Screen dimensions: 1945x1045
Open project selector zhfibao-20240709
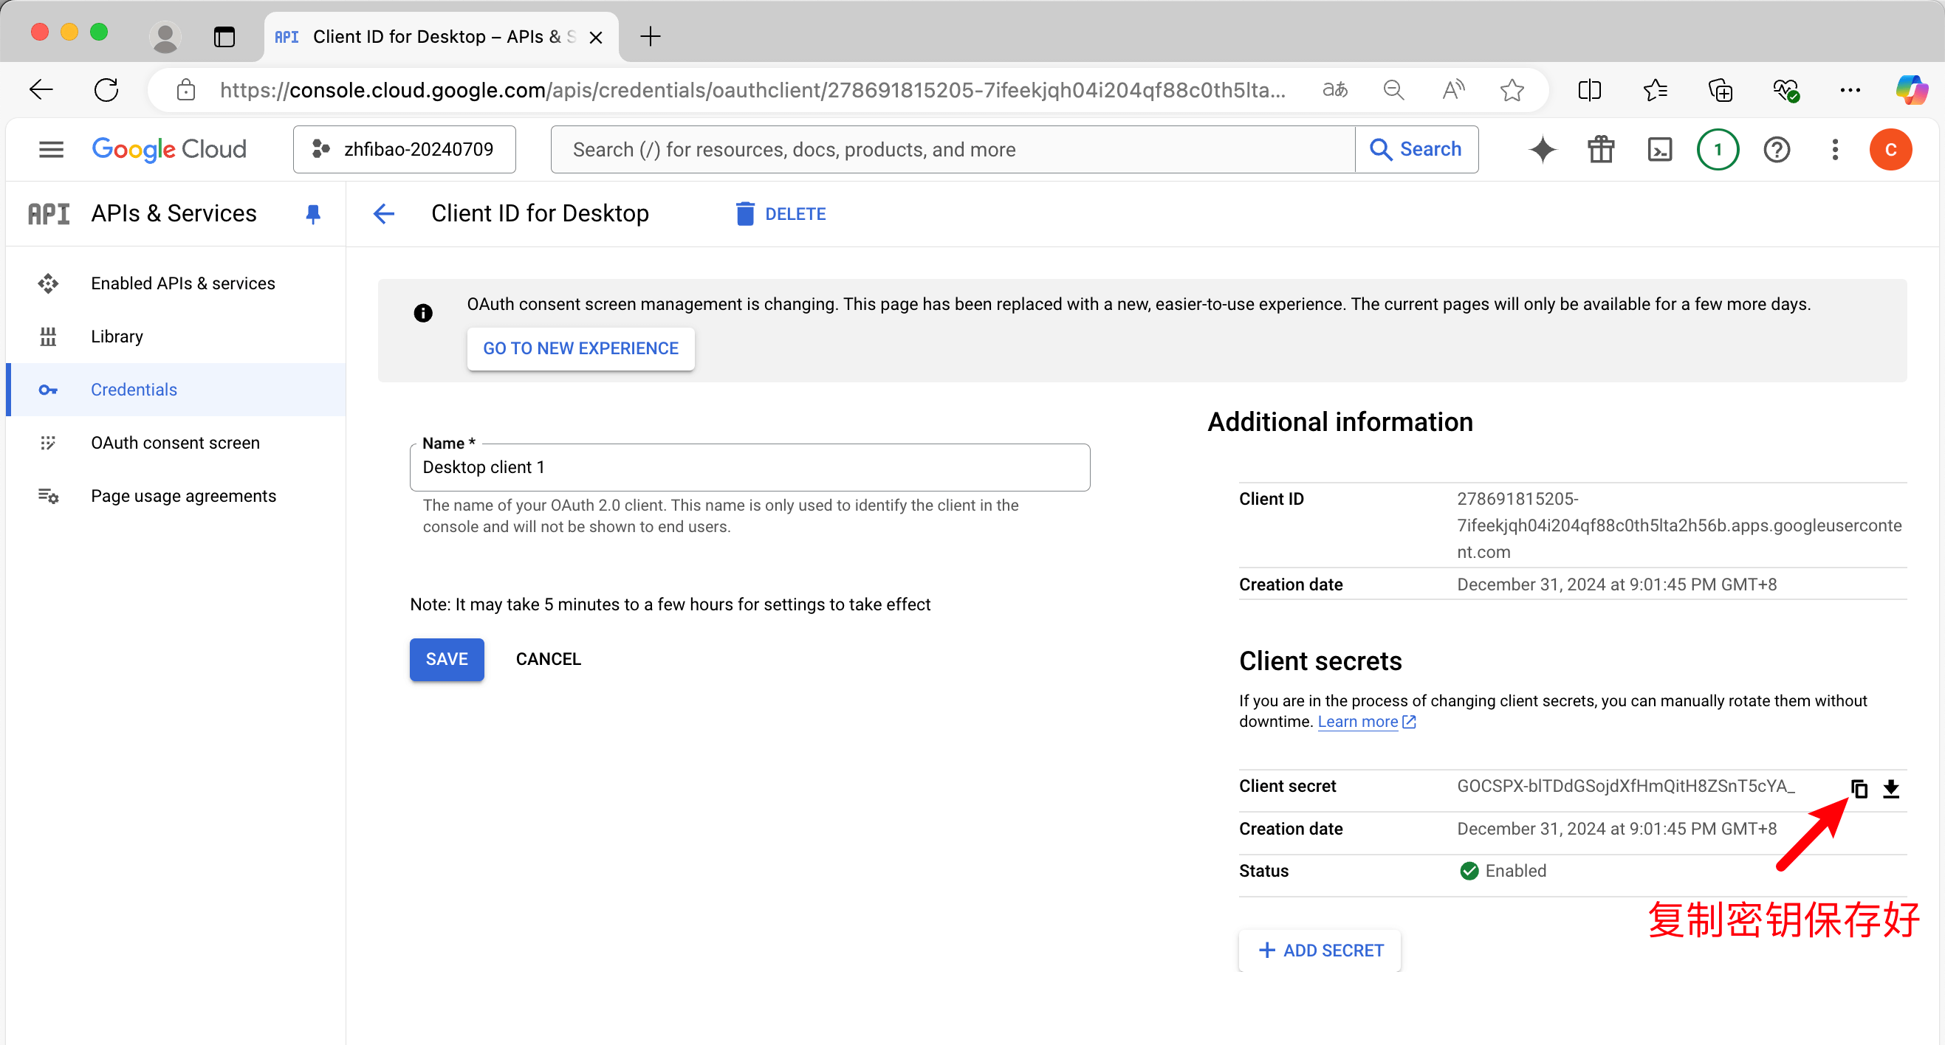(x=404, y=149)
